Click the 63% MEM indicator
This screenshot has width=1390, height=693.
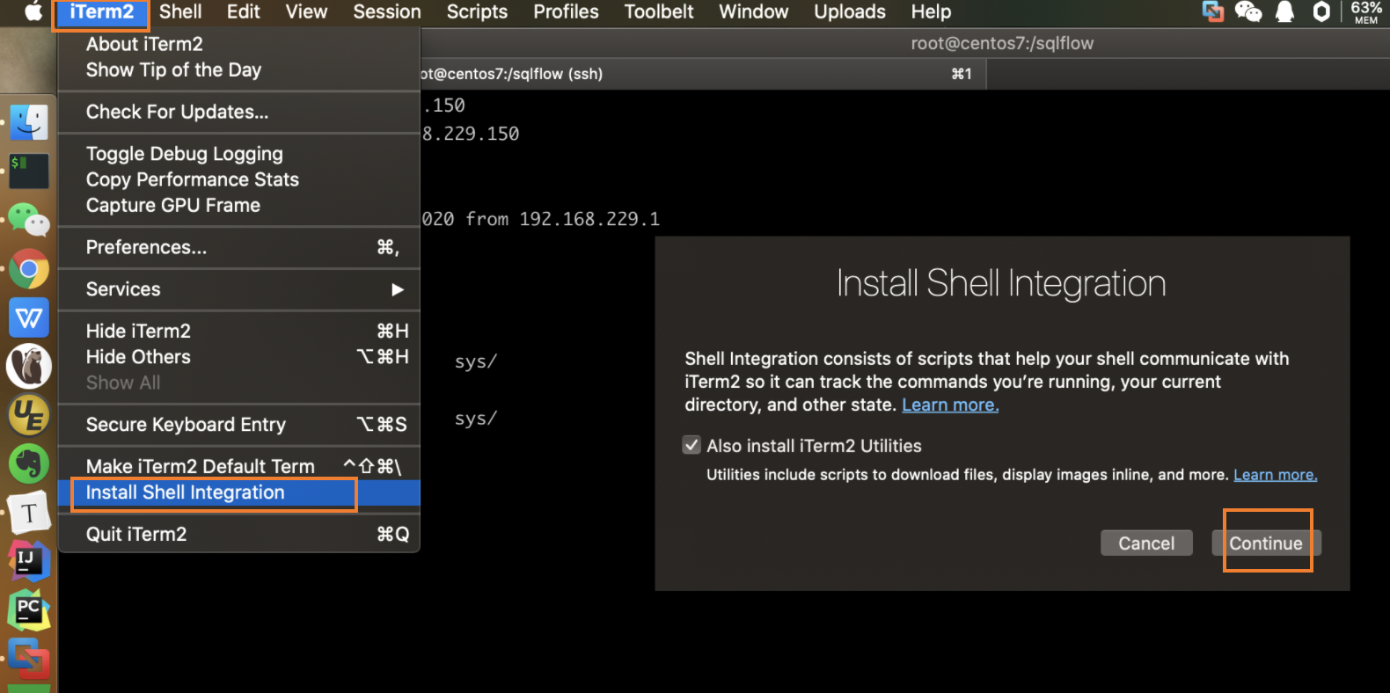pyautogui.click(x=1366, y=11)
